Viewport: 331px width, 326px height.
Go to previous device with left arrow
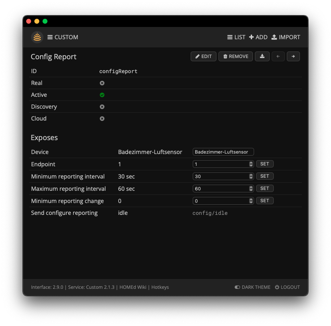pyautogui.click(x=278, y=56)
